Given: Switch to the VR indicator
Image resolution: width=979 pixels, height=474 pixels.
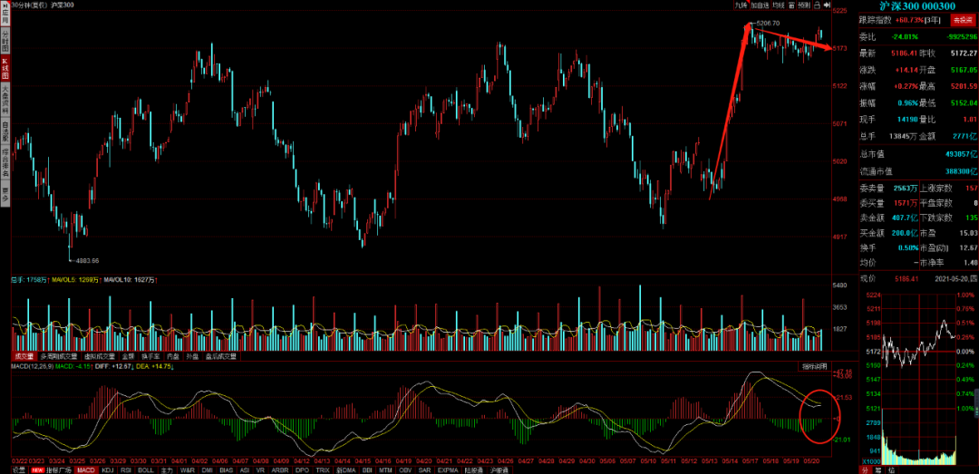Looking at the screenshot, I should (260, 469).
